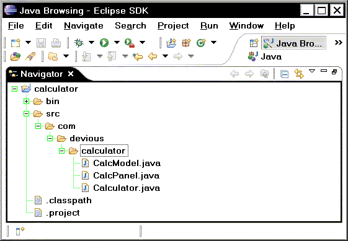Close the Navigator view
This screenshot has height=241, width=348.
pyautogui.click(x=71, y=74)
